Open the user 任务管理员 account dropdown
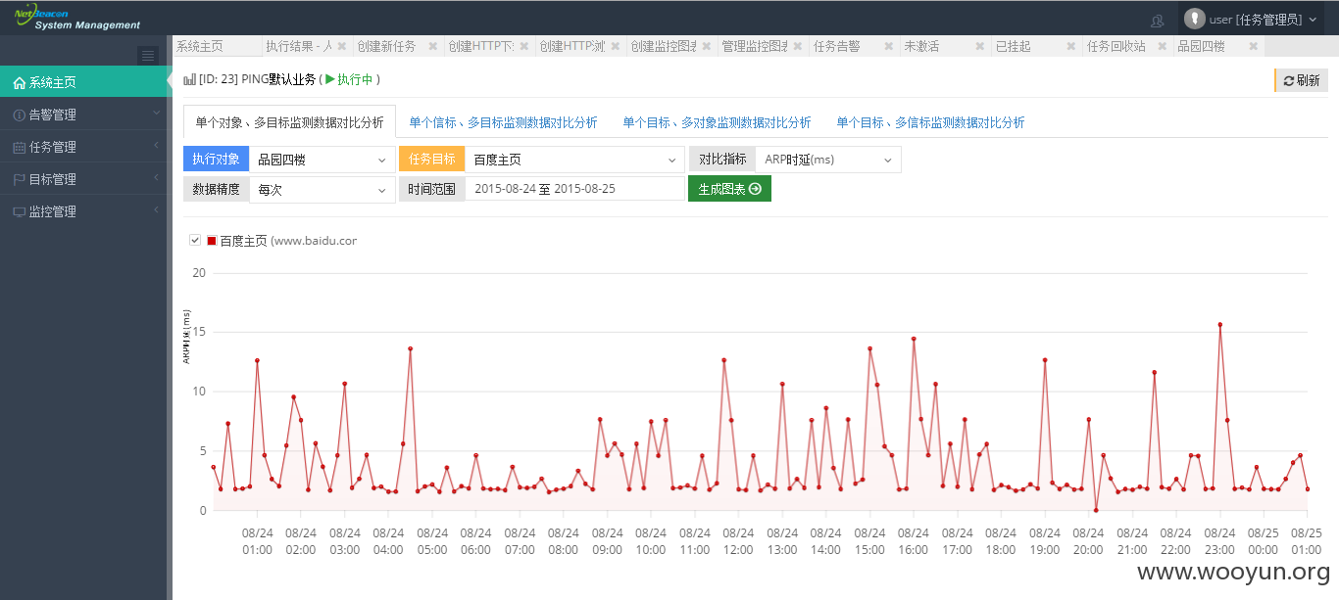Viewport: 1339px width, 600px height. 1251,19
